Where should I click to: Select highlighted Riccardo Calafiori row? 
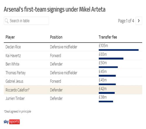(73, 90)
